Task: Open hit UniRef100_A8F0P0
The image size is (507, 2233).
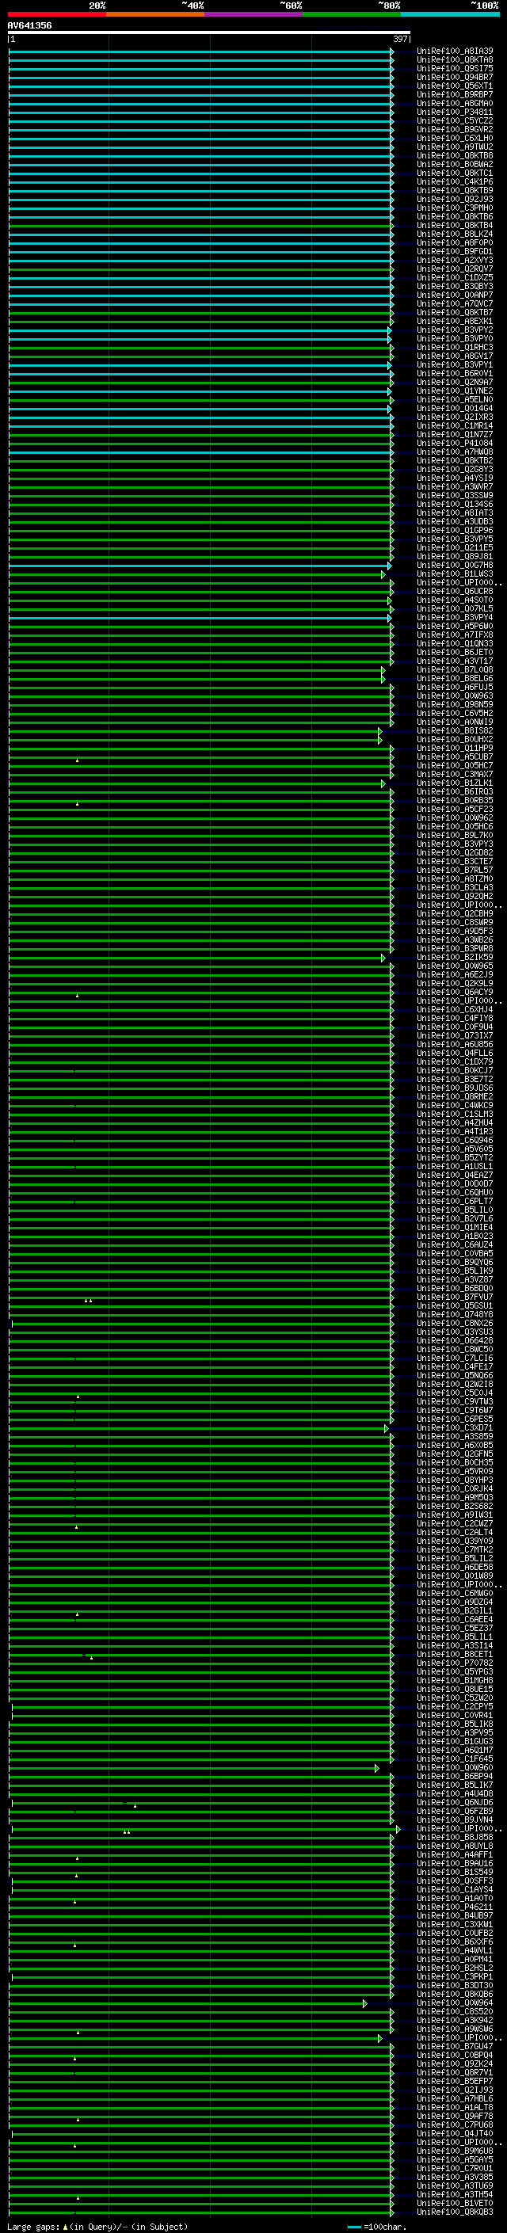Action: pyautogui.click(x=455, y=242)
